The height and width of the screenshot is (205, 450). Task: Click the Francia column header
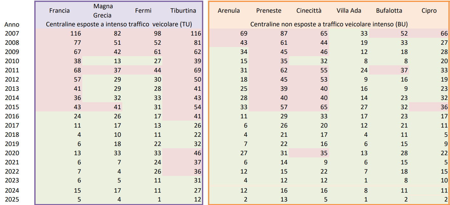[59, 10]
